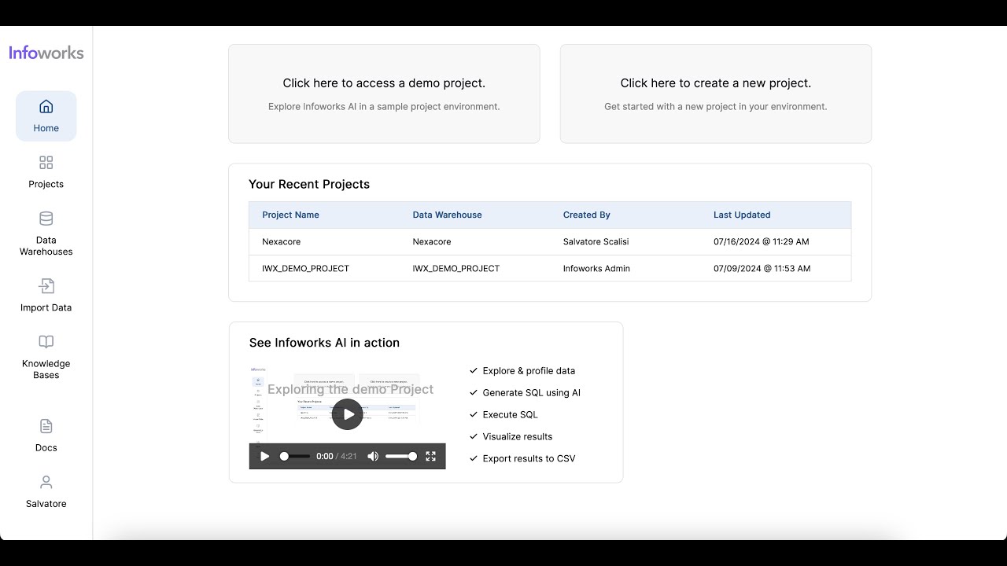Click the Infoworks logo
Viewport: 1007px width, 566px height.
[x=46, y=53]
